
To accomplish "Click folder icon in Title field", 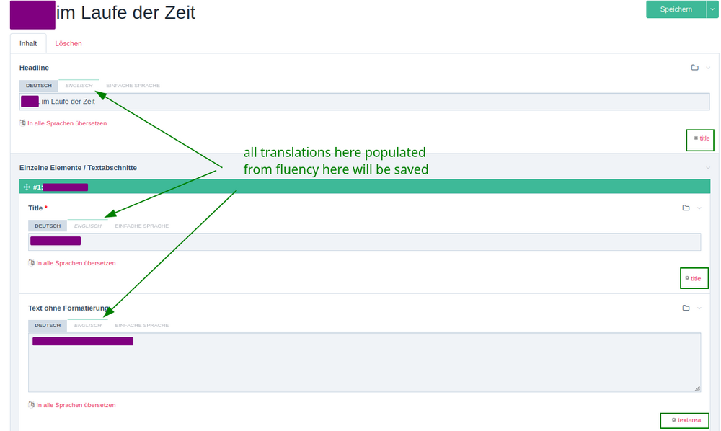I will click(x=686, y=208).
